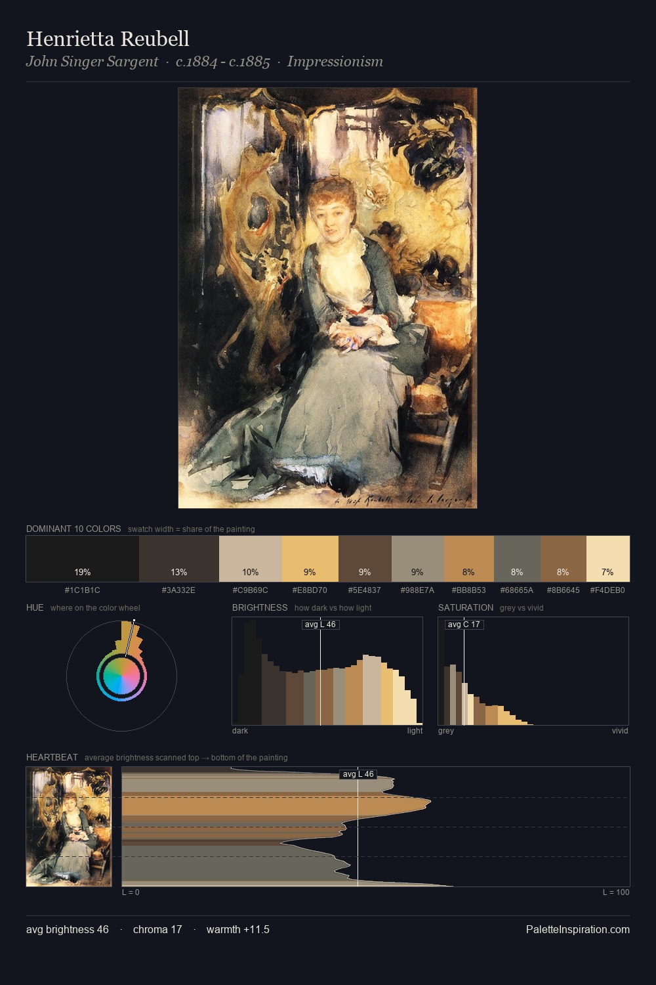Click the L = 100 axis label

(x=616, y=892)
